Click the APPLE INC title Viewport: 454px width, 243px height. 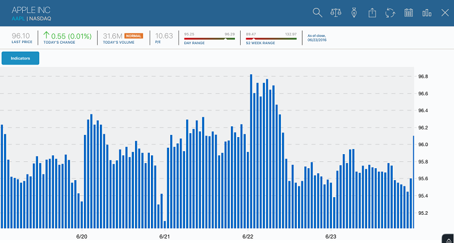[x=31, y=10]
